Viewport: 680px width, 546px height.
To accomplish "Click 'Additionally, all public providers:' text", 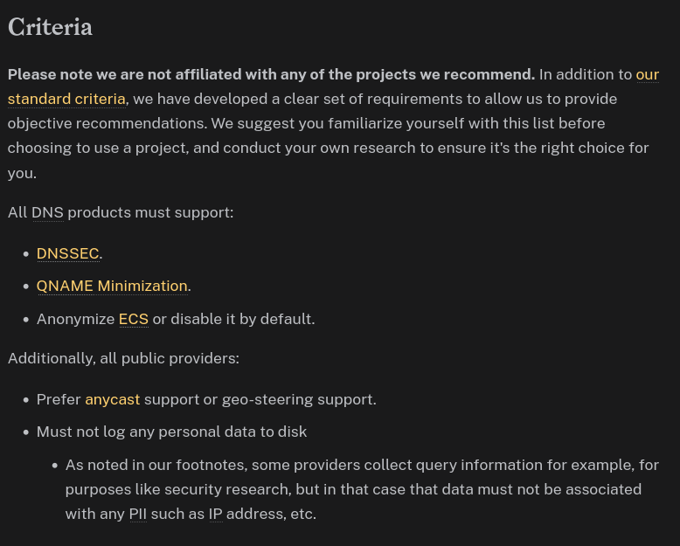I will (123, 358).
